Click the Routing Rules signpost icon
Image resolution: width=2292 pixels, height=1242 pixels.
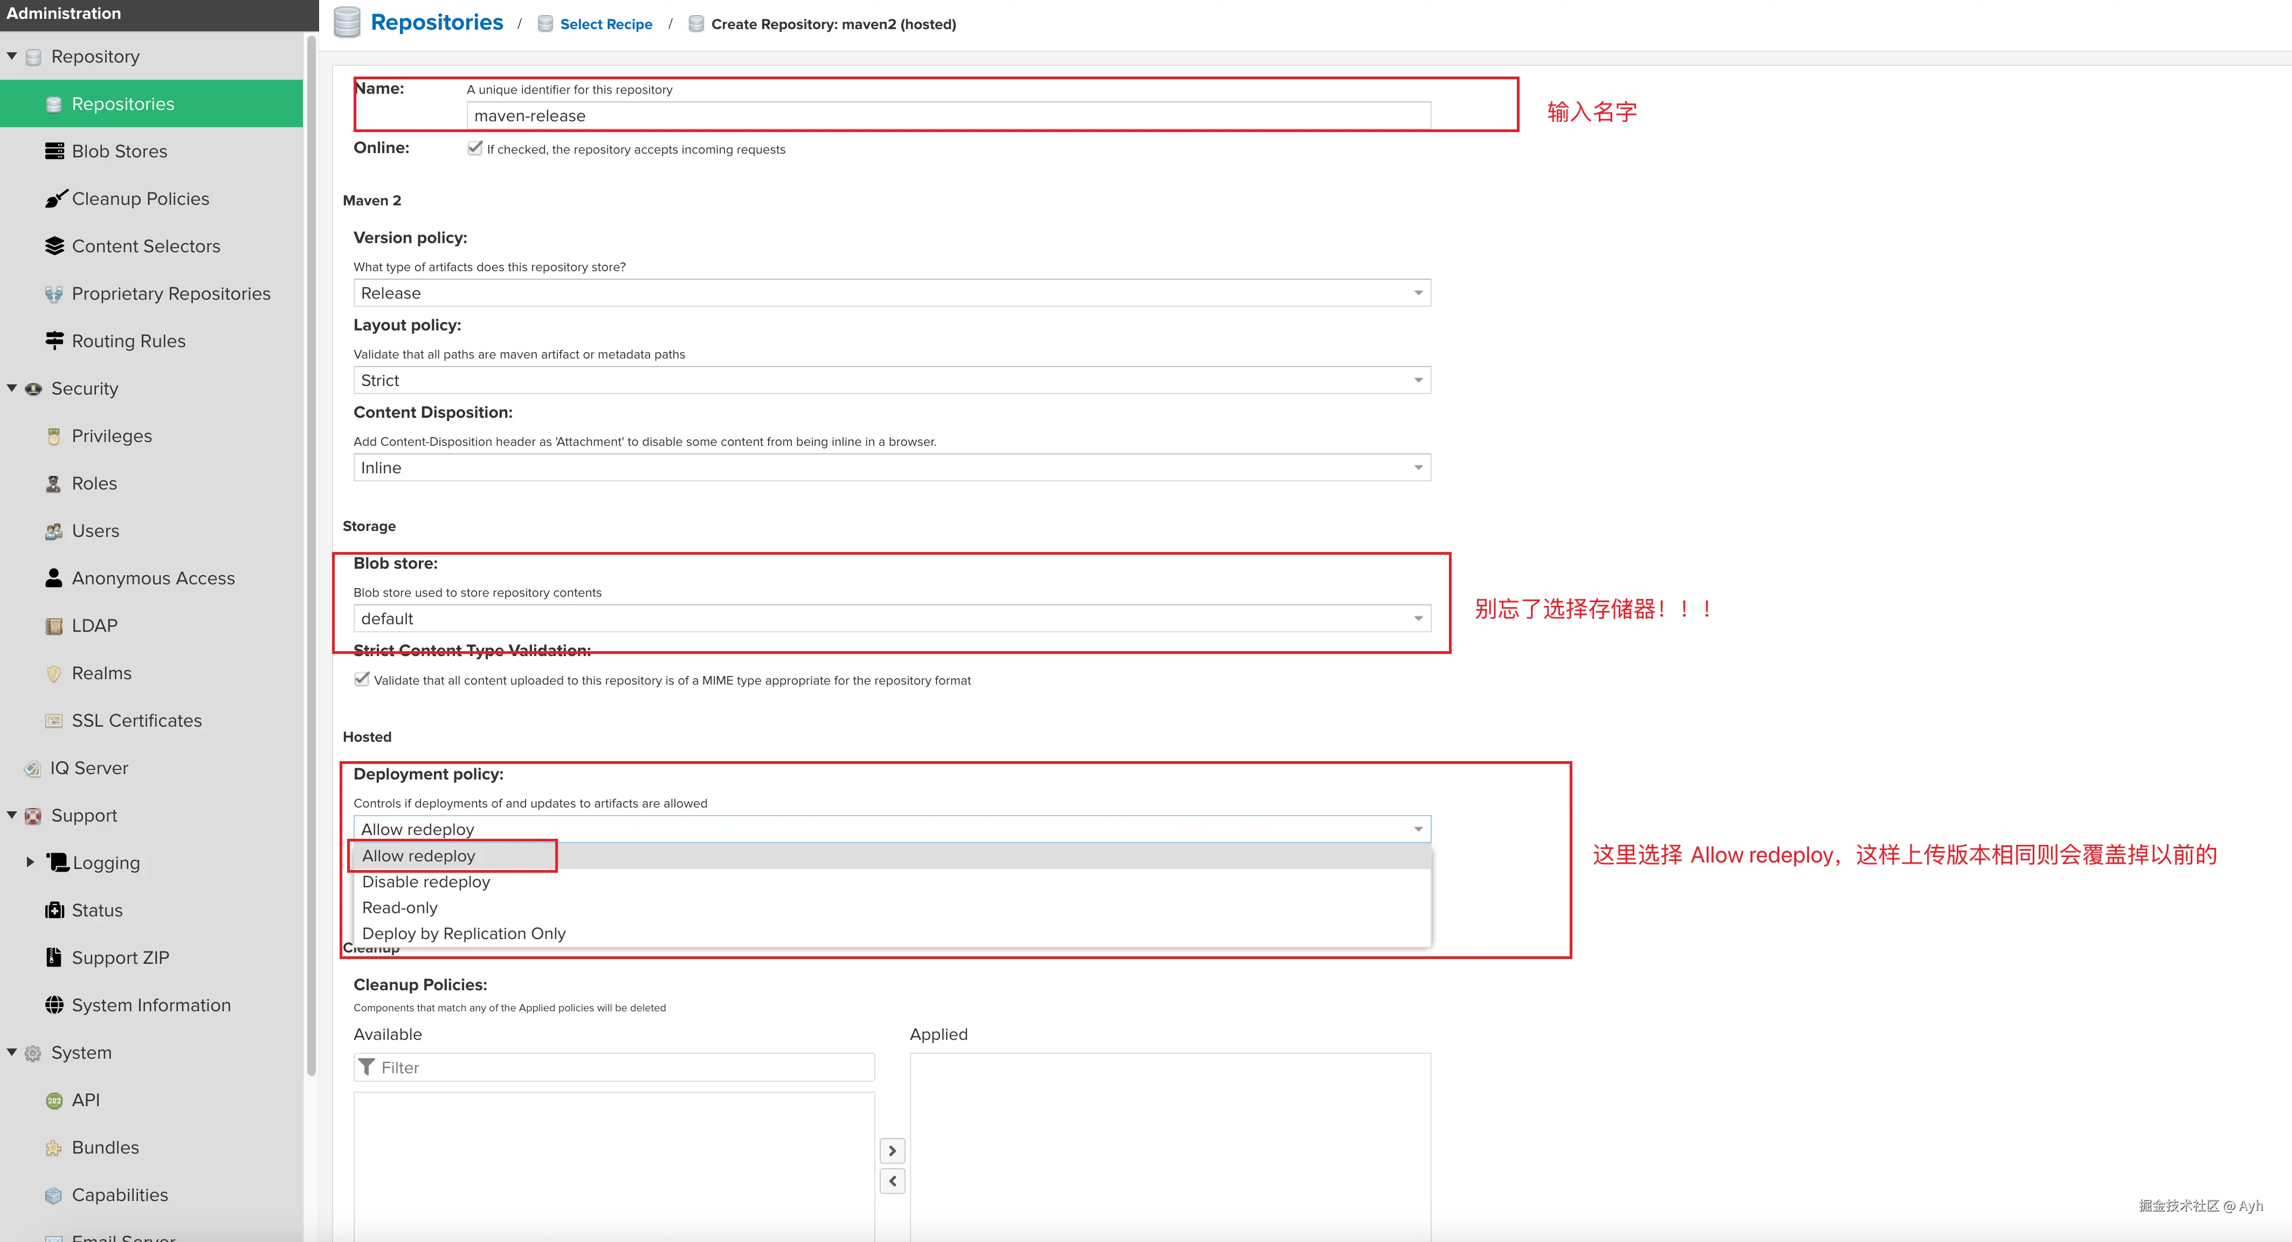click(x=54, y=341)
